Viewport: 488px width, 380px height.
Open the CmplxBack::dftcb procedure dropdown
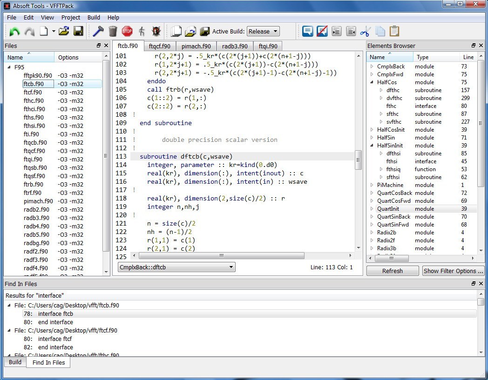click(x=176, y=267)
